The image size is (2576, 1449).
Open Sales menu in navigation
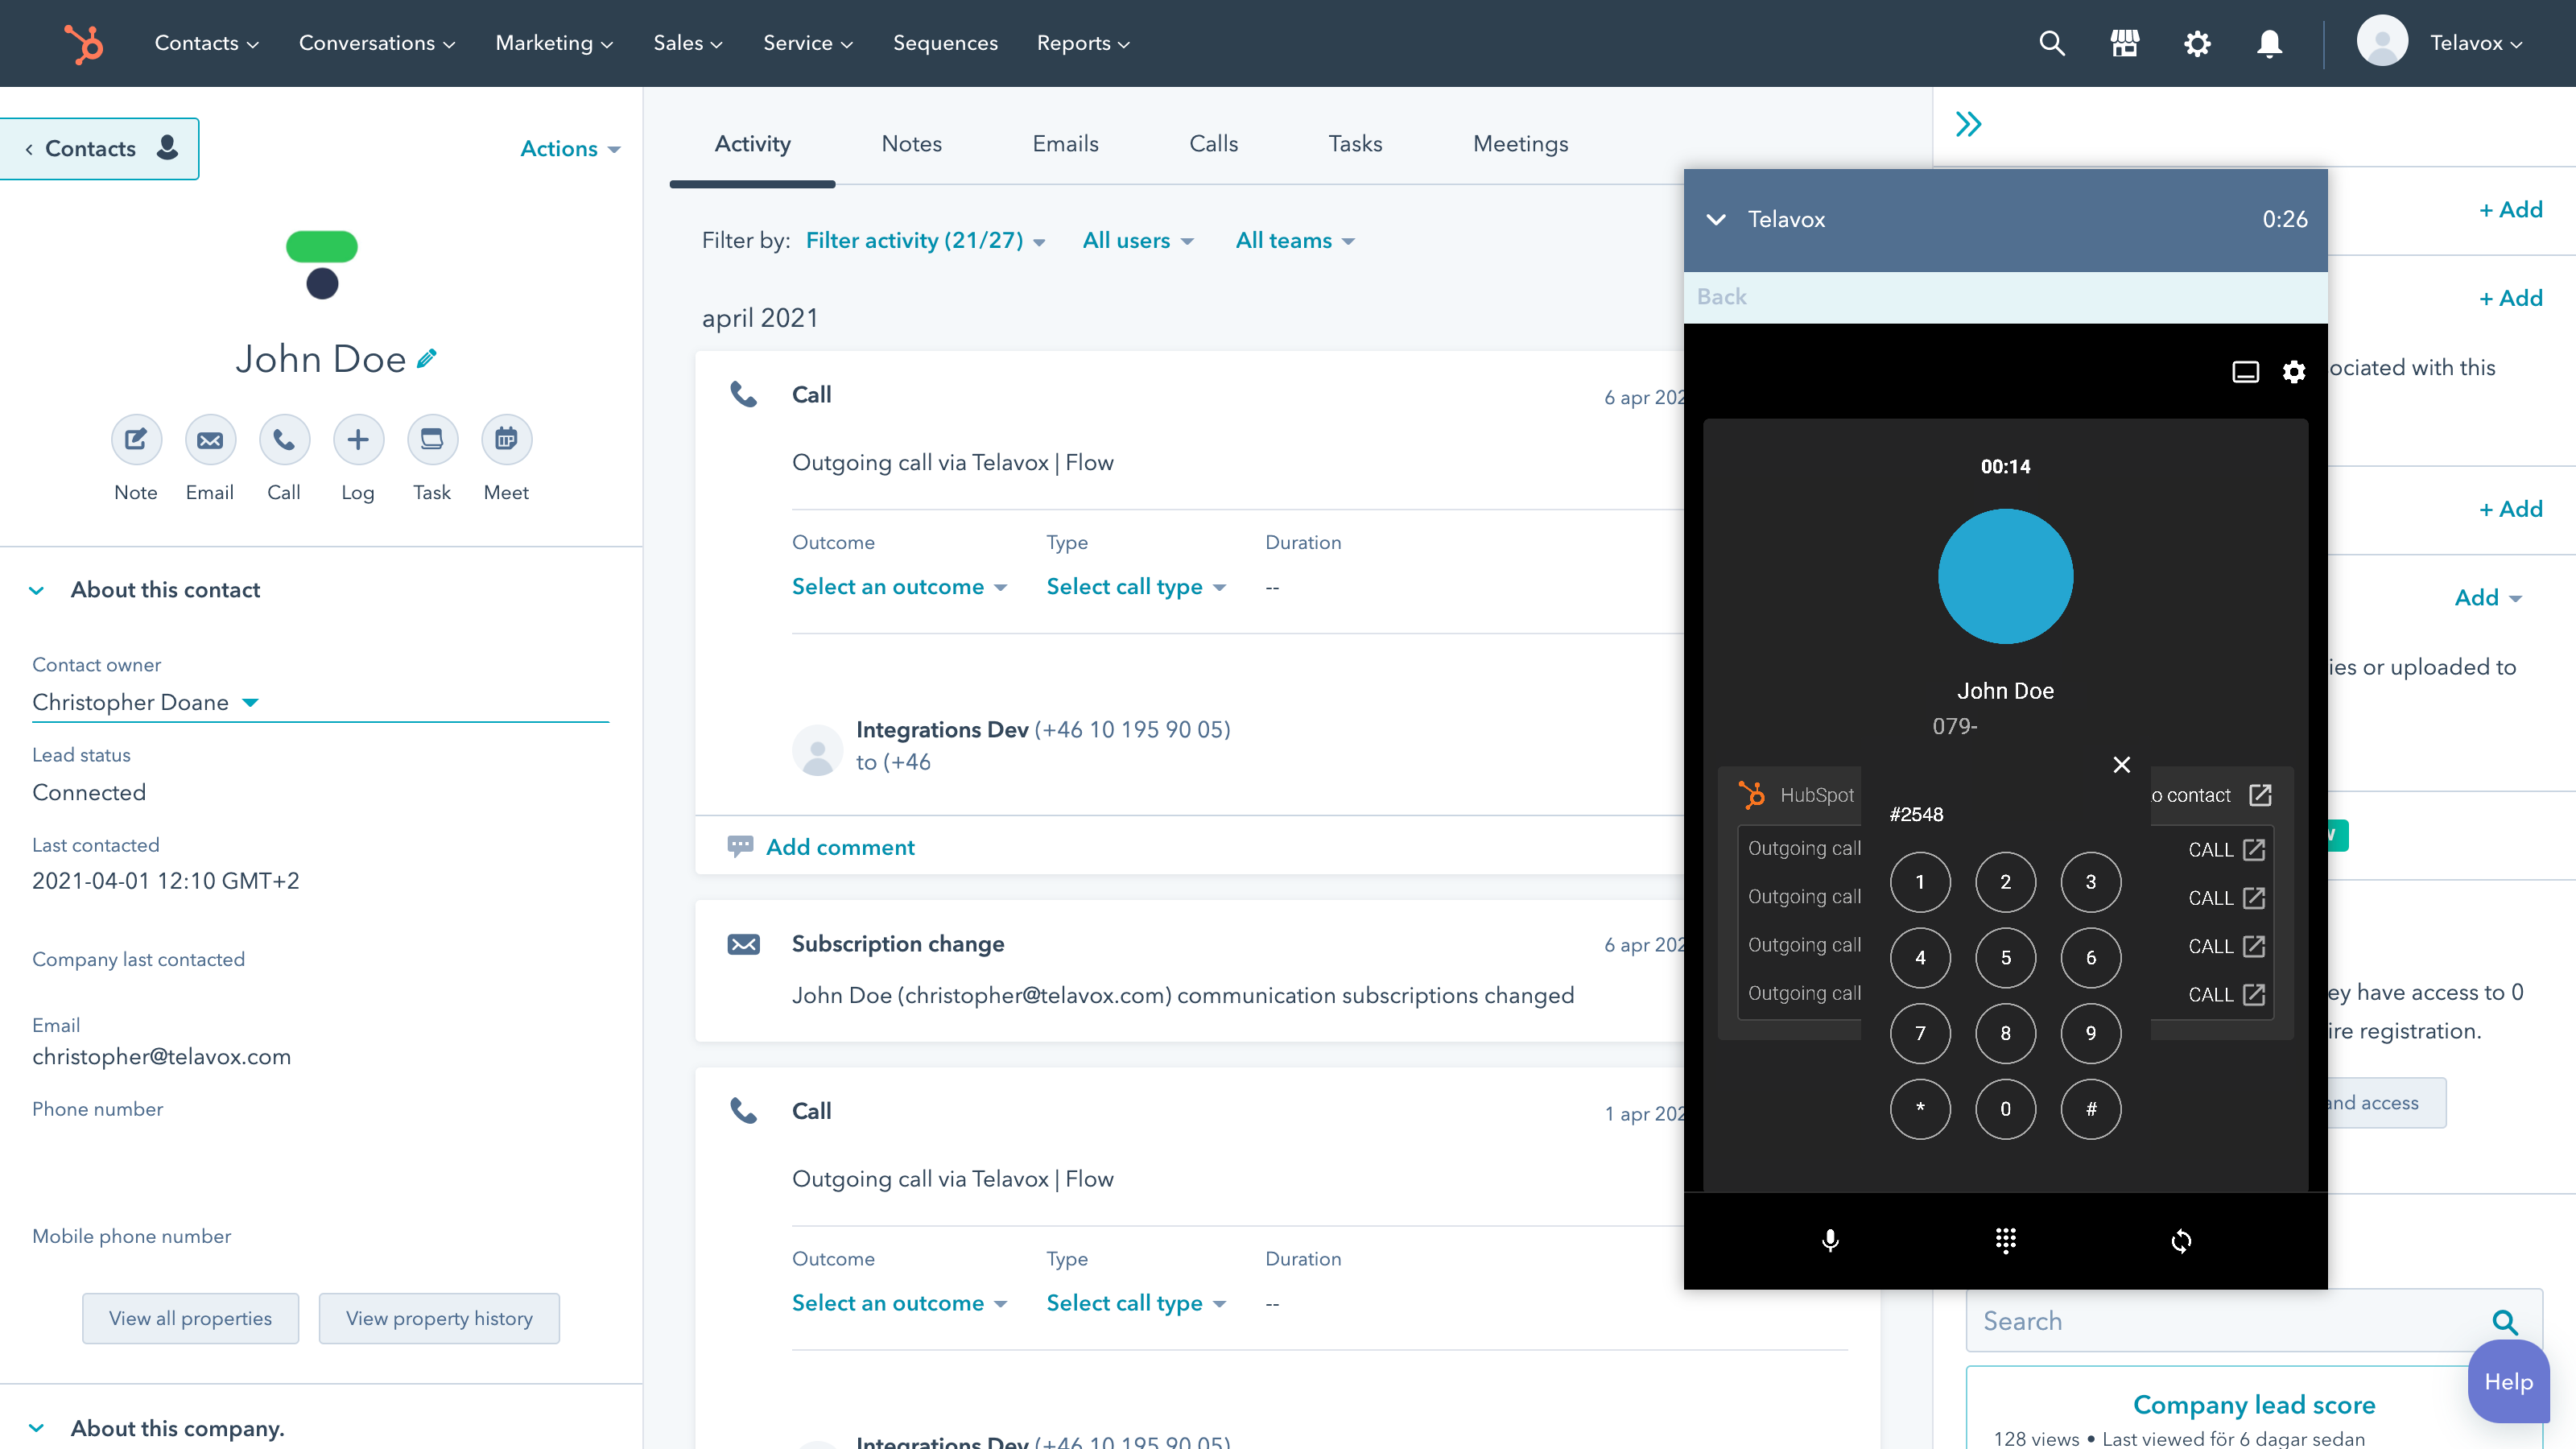tap(688, 43)
